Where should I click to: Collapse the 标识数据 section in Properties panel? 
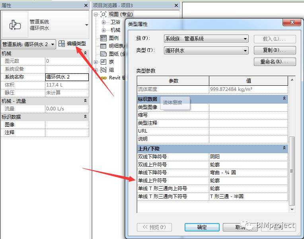[85, 117]
